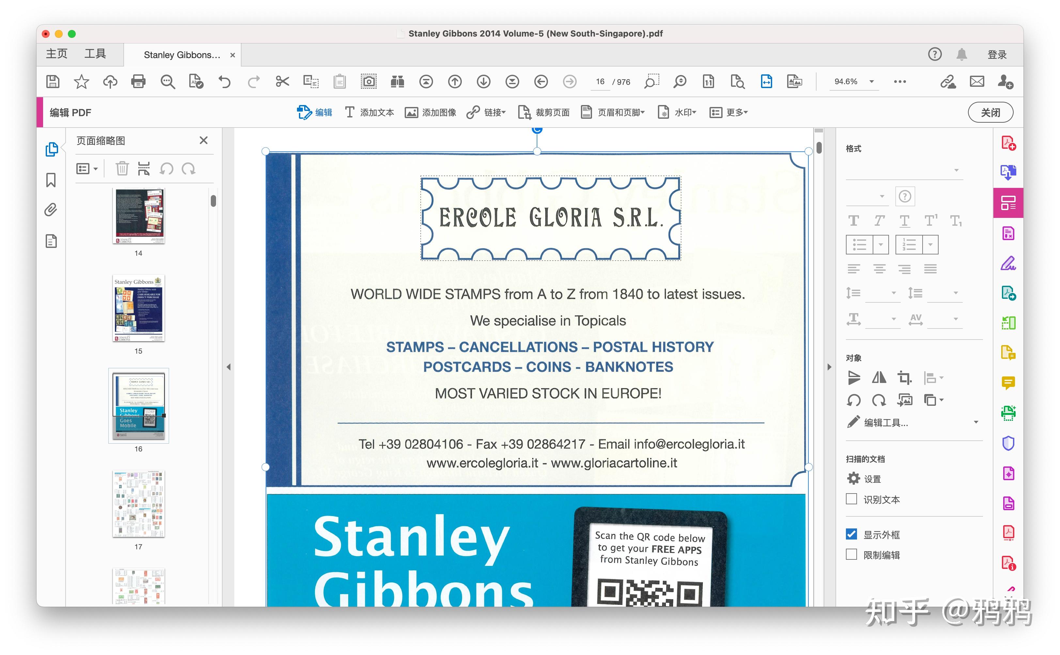Viewport: 1060px width, 655px height.
Task: Click 添加文本 button
Action: pyautogui.click(x=369, y=113)
